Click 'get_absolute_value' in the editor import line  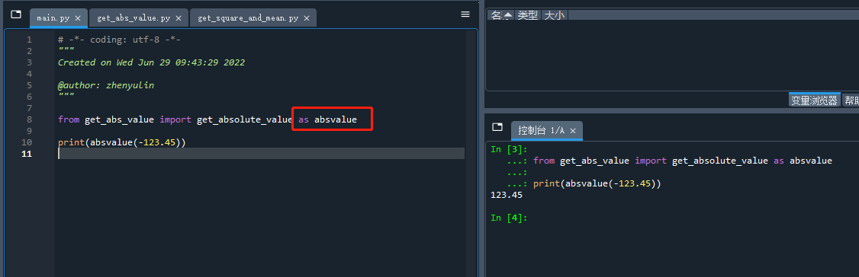tap(244, 119)
